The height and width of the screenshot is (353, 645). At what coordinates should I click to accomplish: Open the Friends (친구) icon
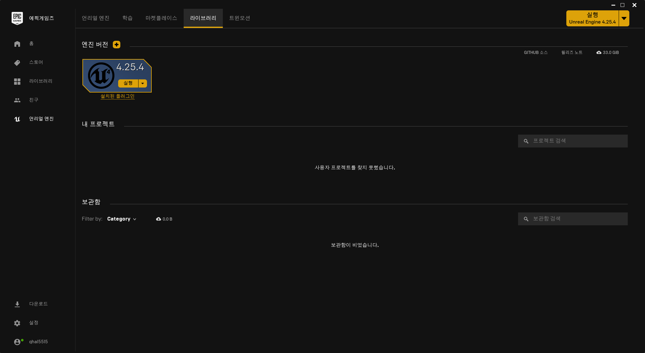(17, 100)
